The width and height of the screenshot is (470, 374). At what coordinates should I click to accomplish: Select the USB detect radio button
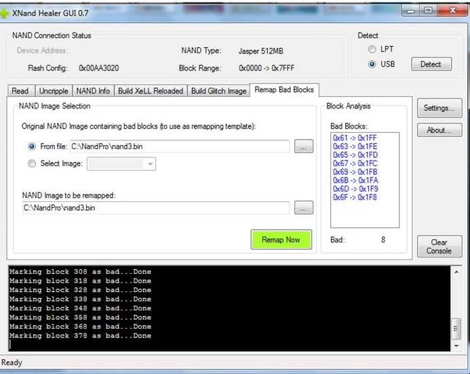pyautogui.click(x=372, y=64)
